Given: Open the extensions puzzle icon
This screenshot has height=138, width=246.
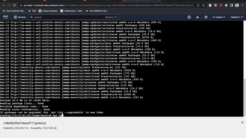Looking at the screenshot, I should click(x=226, y=5).
